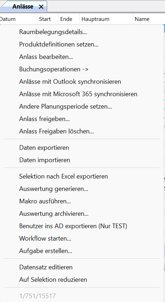Sort by the Hauptraum column header

point(106,19)
